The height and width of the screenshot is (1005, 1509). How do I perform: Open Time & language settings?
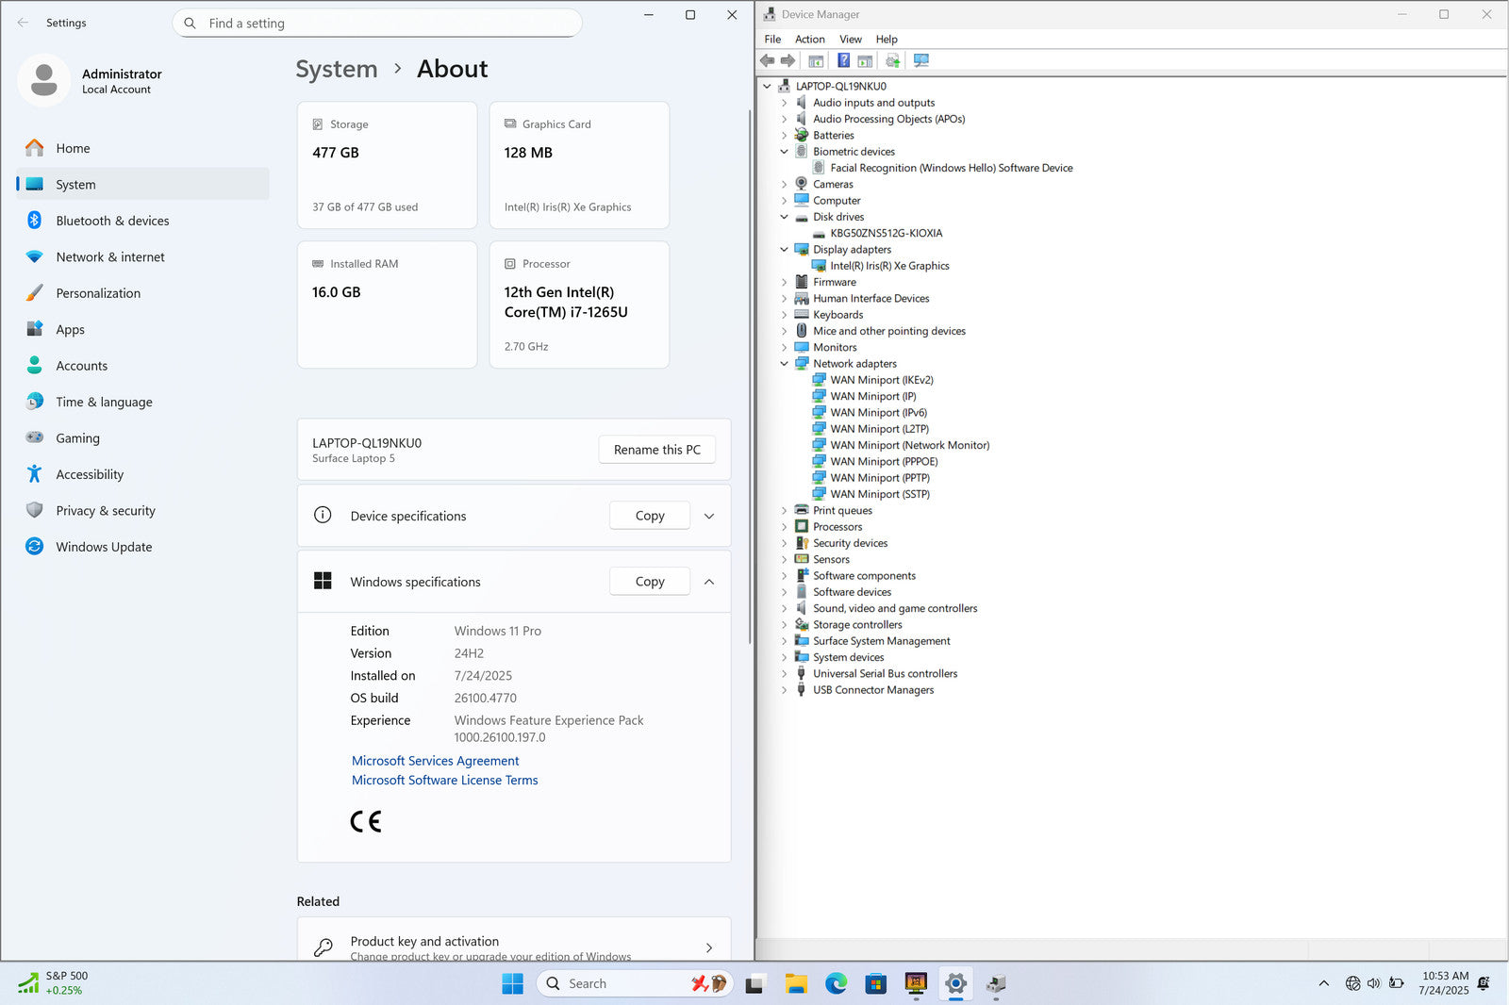coord(142,402)
